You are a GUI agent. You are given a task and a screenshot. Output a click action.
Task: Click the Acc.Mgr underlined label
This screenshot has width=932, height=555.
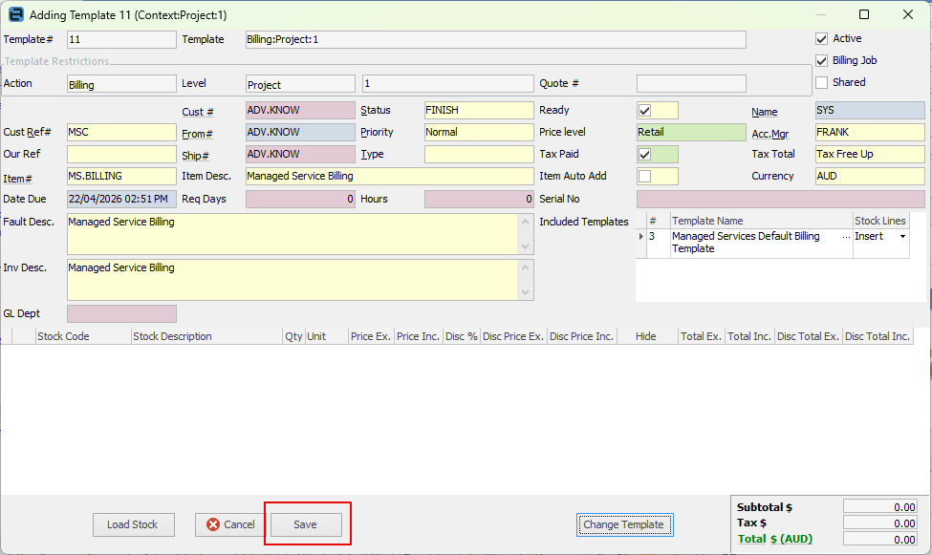click(x=770, y=134)
